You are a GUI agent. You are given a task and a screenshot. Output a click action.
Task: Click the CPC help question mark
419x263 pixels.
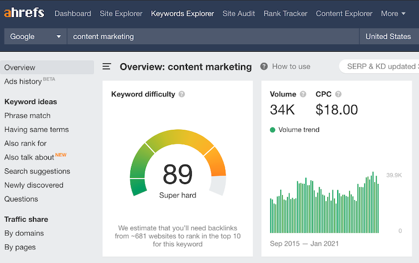[x=338, y=94]
